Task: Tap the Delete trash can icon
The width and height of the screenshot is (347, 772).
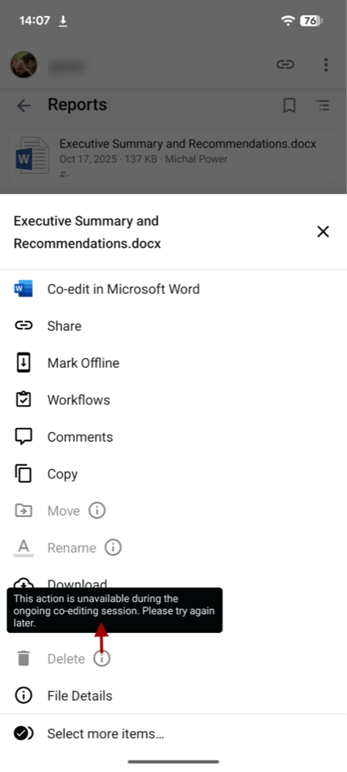Action: 24,658
